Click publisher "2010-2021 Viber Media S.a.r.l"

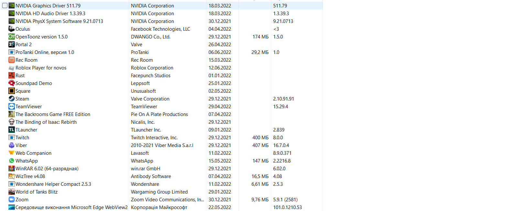pyautogui.click(x=162, y=145)
